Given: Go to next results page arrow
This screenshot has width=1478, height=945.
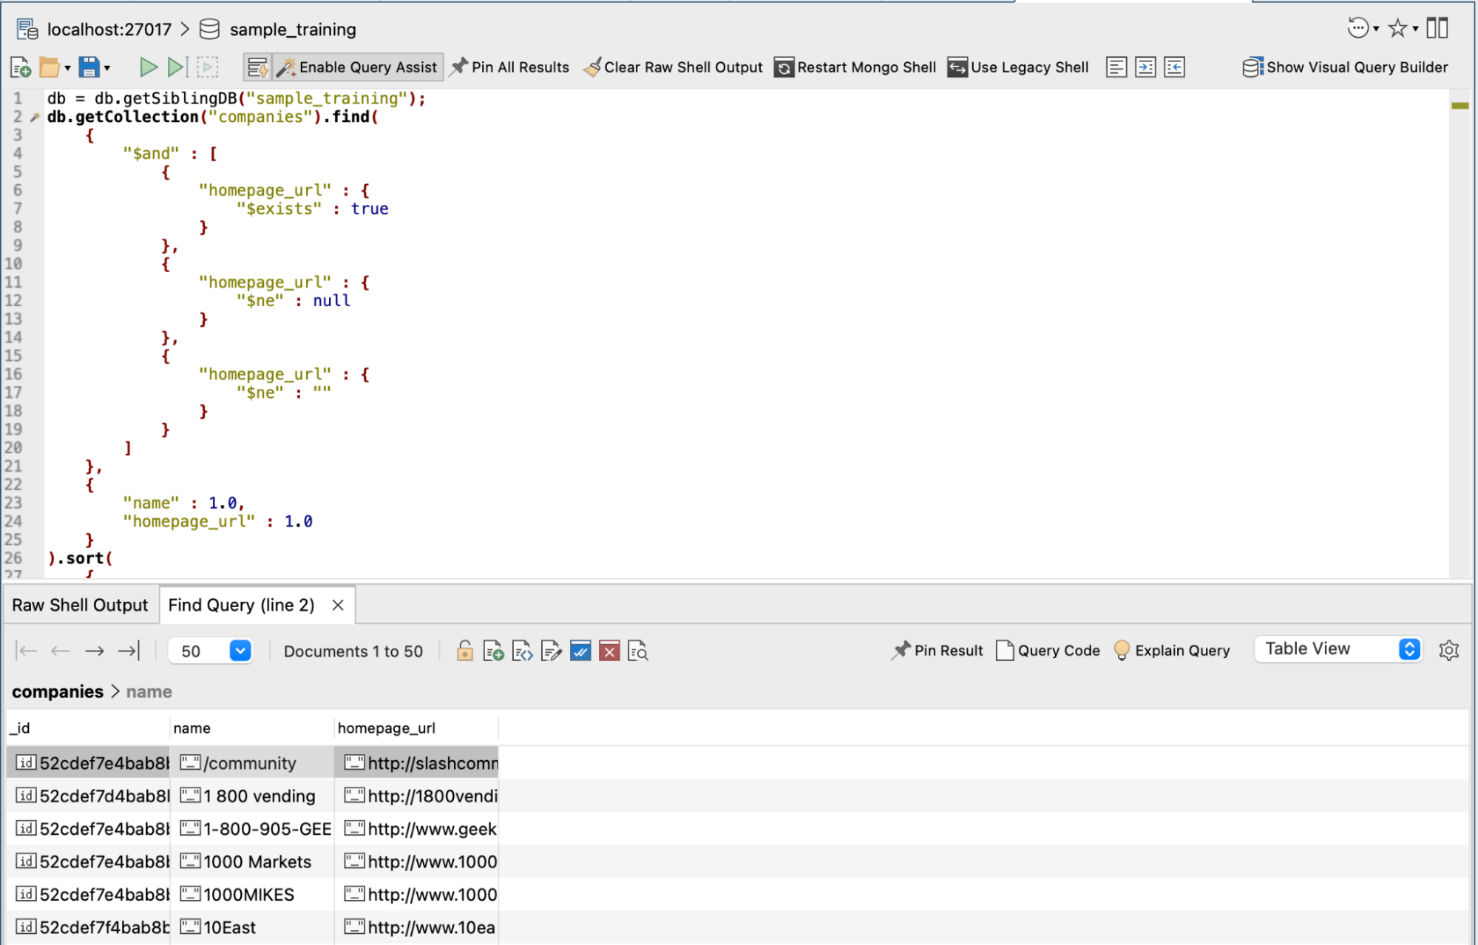Looking at the screenshot, I should point(94,651).
